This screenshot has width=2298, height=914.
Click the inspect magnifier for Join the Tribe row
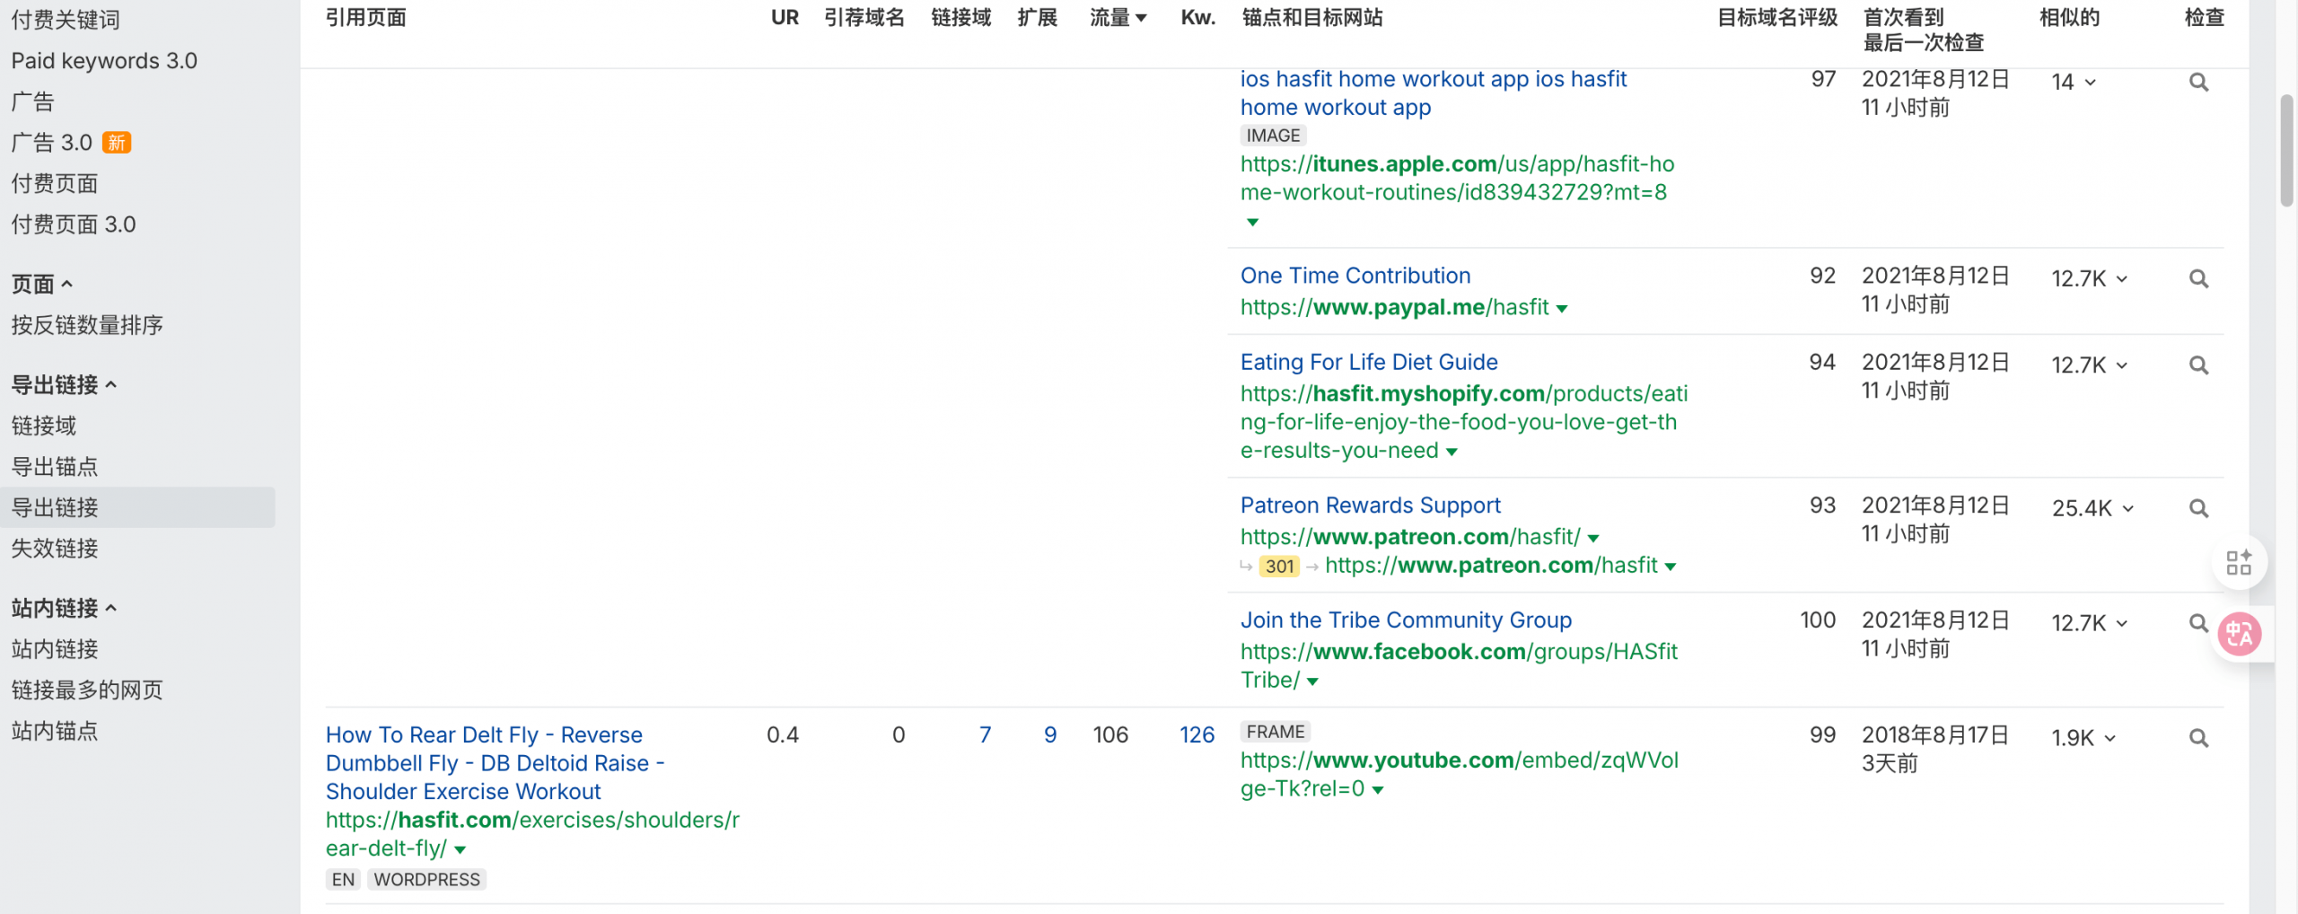(x=2198, y=623)
